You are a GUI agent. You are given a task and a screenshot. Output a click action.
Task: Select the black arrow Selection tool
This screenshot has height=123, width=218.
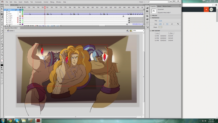tap(2, 9)
